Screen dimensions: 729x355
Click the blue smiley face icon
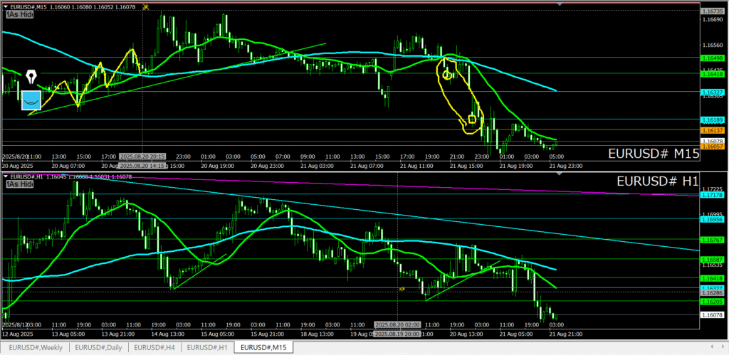[x=31, y=102]
